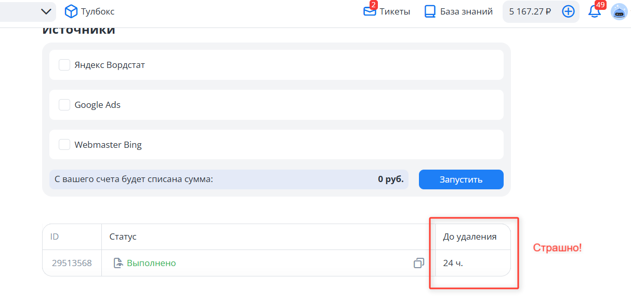Click the До удаления column header
Screen dimensions: 631x305
(x=470, y=237)
